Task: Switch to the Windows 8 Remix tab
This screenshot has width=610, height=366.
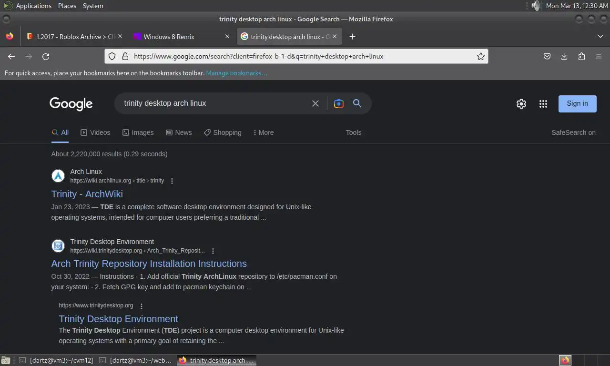Action: tap(181, 37)
